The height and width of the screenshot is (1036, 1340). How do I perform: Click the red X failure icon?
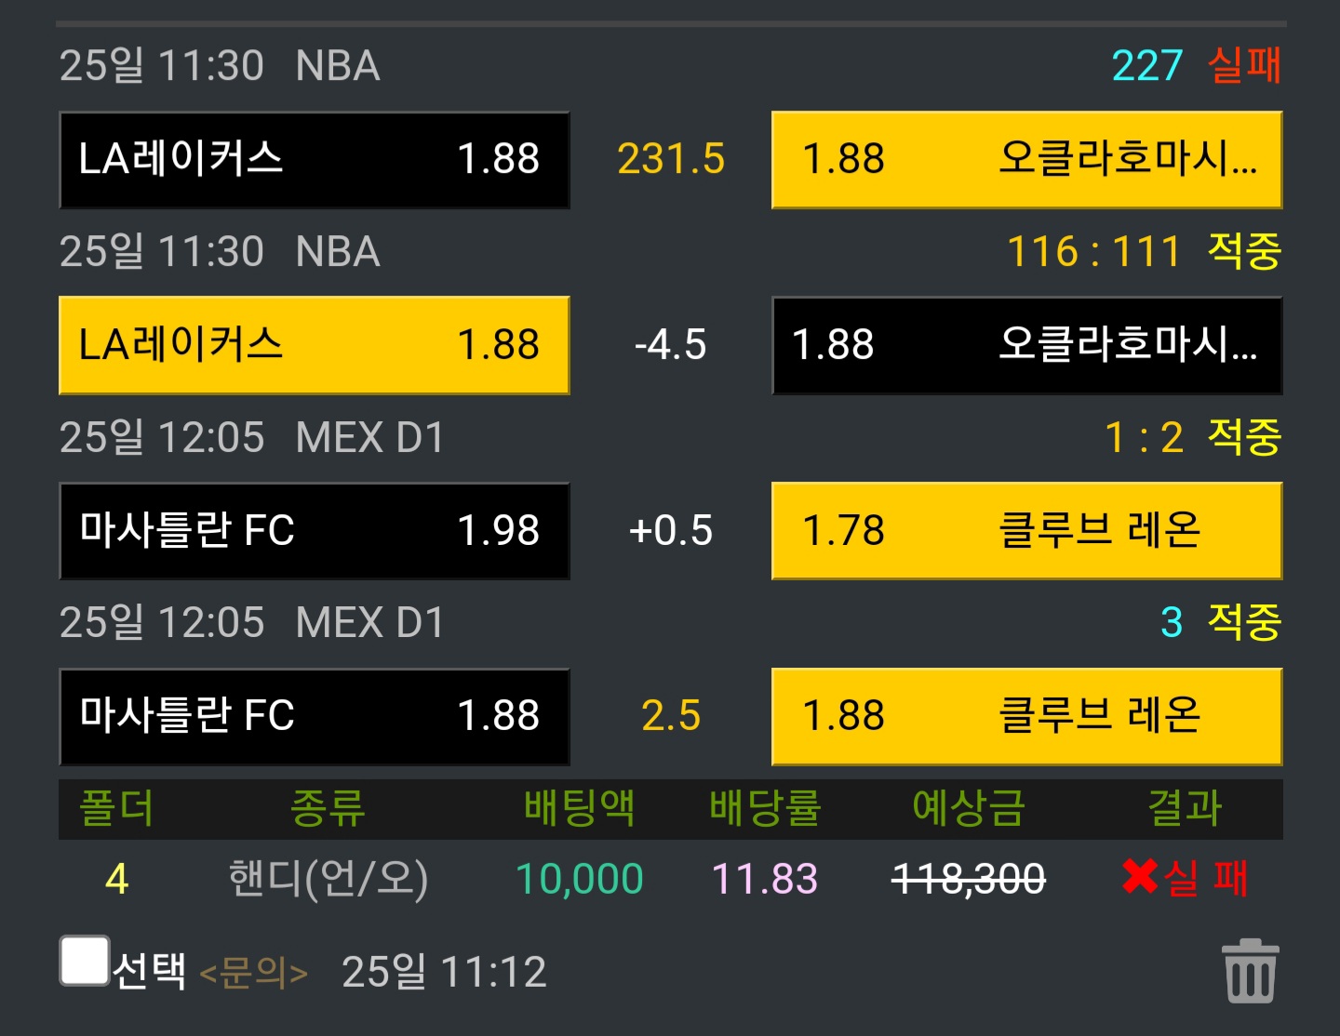point(1139,877)
